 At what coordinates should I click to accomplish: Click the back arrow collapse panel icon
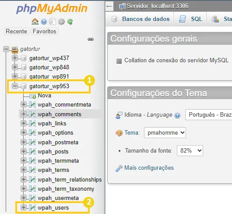click(109, 6)
